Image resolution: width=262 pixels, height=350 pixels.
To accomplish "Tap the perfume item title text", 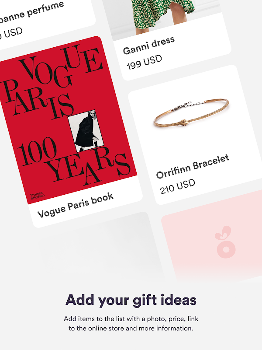I will point(31,12).
